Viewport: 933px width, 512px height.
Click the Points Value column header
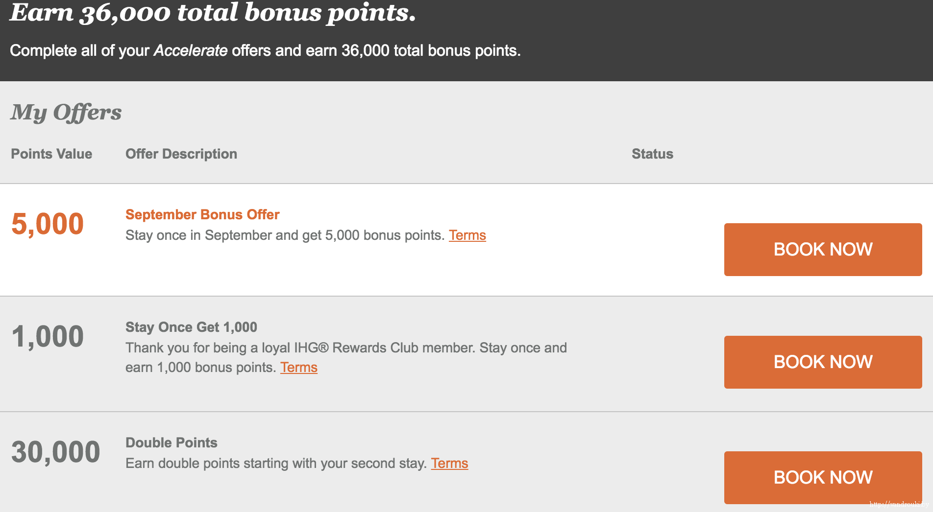pyautogui.click(x=51, y=154)
